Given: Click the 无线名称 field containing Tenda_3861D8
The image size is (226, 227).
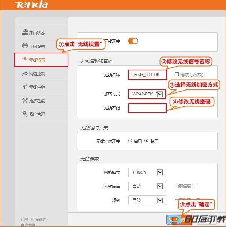Looking at the screenshot, I should point(147,75).
